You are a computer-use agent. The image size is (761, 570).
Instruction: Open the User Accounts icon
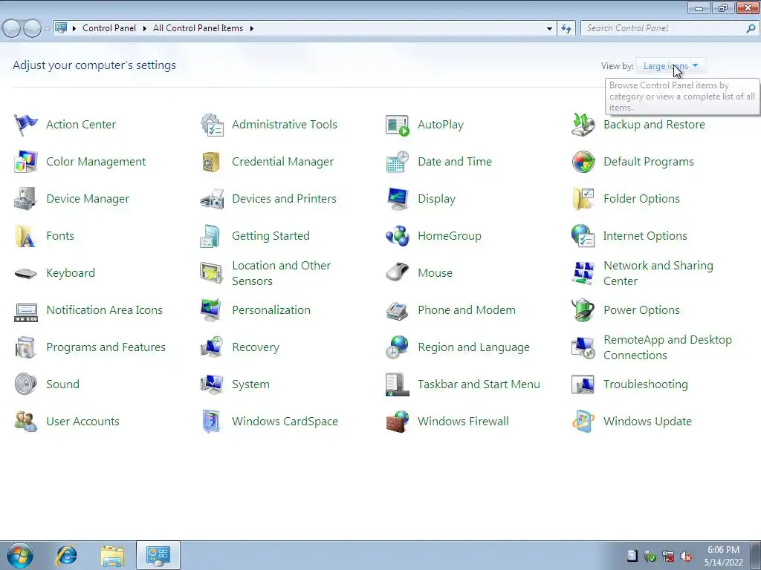coord(26,422)
